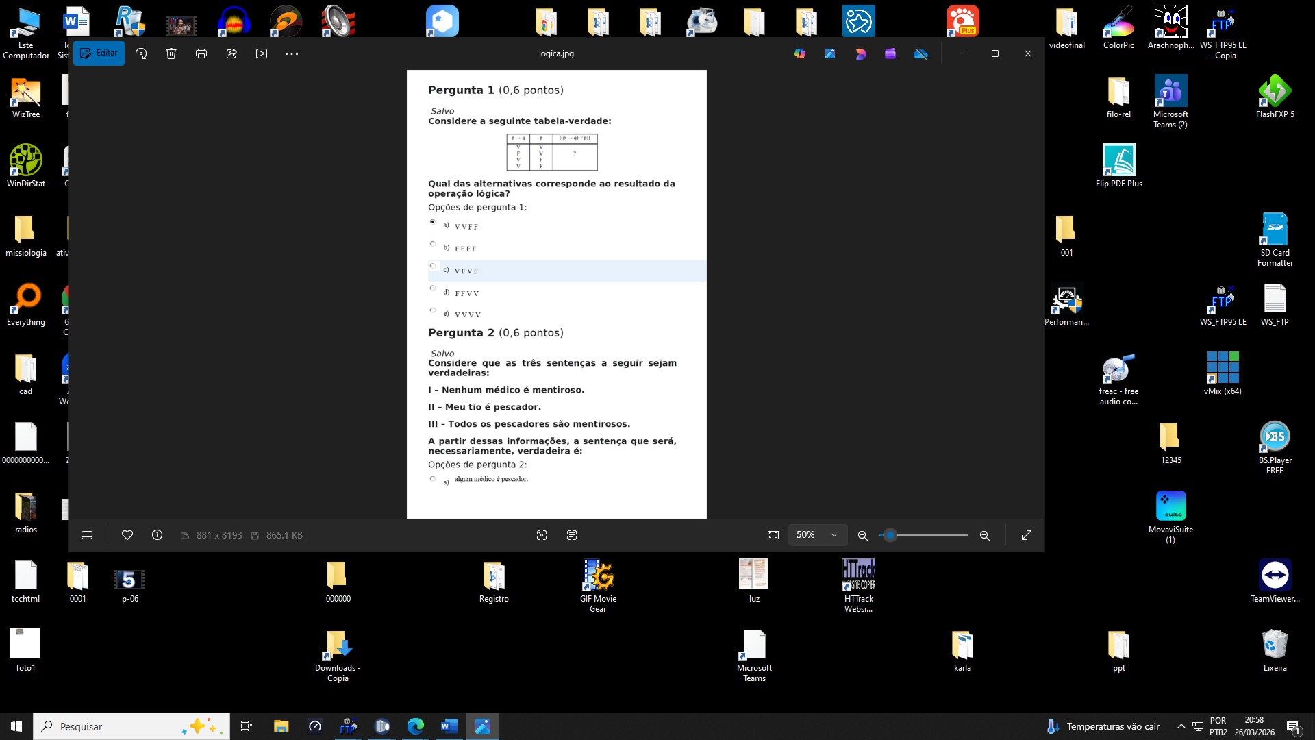Rotate the image with rotate icon
This screenshot has height=740, width=1315.
[x=141, y=53]
